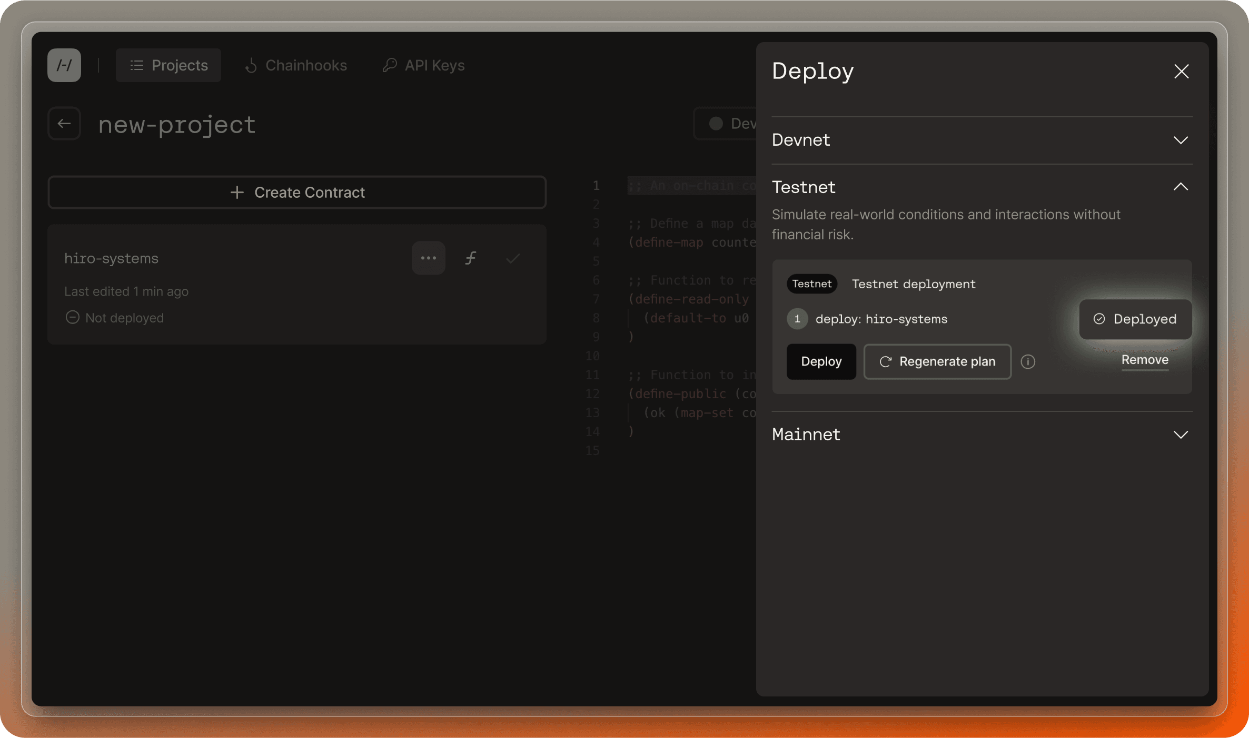This screenshot has width=1249, height=738.
Task: Close the Deploy panel
Action: [x=1181, y=72]
